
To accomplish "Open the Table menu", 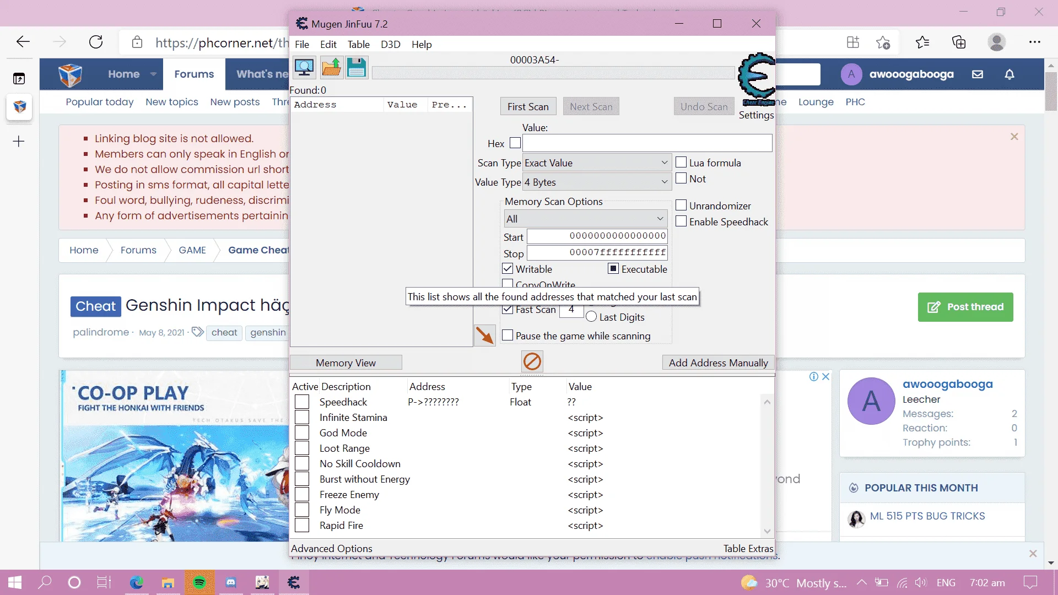I will point(359,45).
